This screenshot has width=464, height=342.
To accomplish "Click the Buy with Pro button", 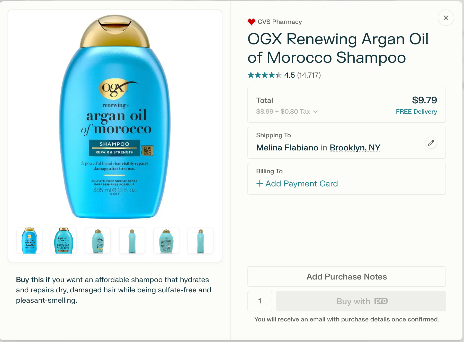I will (361, 301).
